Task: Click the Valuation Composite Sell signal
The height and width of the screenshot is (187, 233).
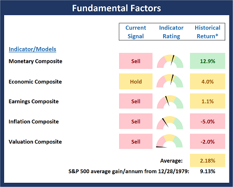Action: click(136, 141)
